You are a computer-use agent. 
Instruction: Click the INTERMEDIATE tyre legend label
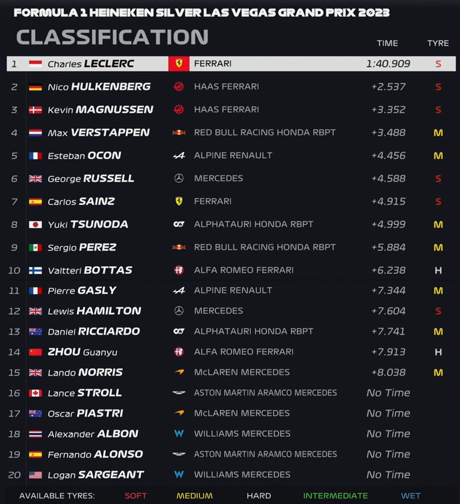(x=335, y=496)
